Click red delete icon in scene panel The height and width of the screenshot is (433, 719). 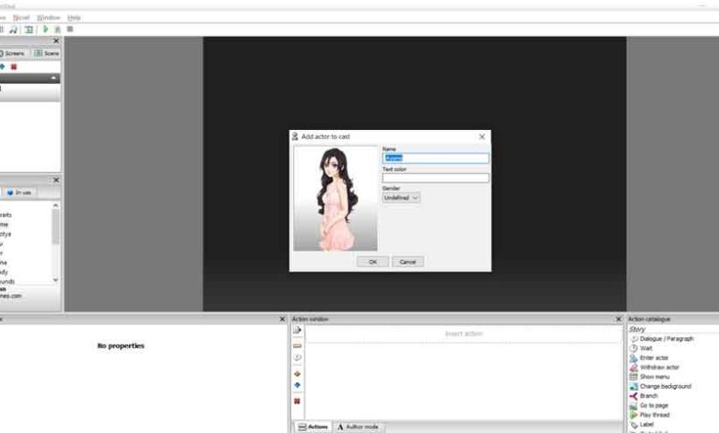pyautogui.click(x=14, y=67)
